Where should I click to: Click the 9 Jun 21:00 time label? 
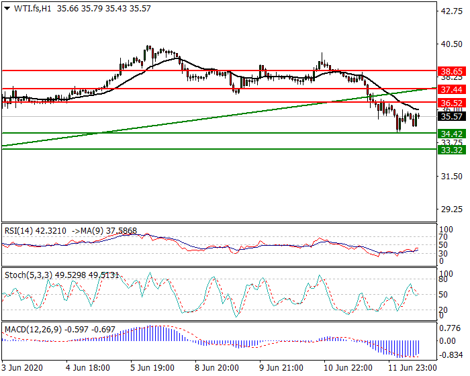coord(281,367)
